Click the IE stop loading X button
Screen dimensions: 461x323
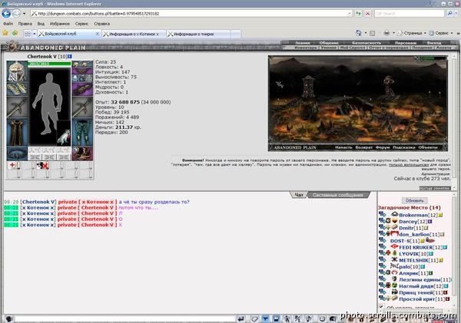point(367,14)
